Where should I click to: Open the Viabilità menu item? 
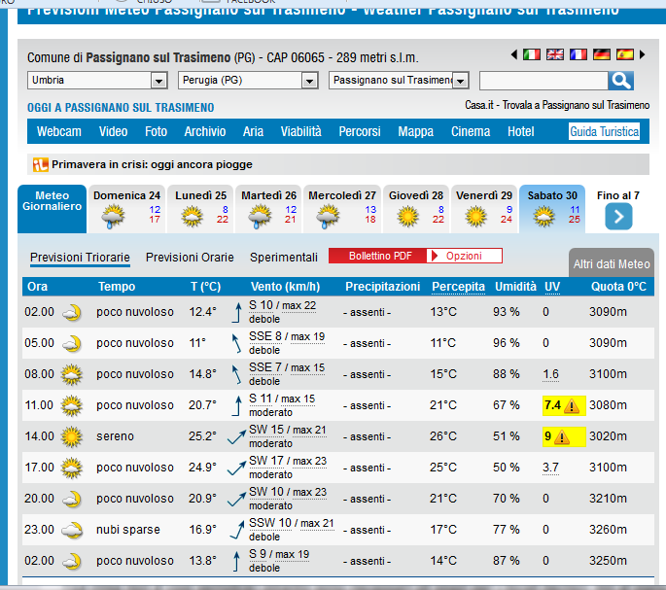point(300,131)
